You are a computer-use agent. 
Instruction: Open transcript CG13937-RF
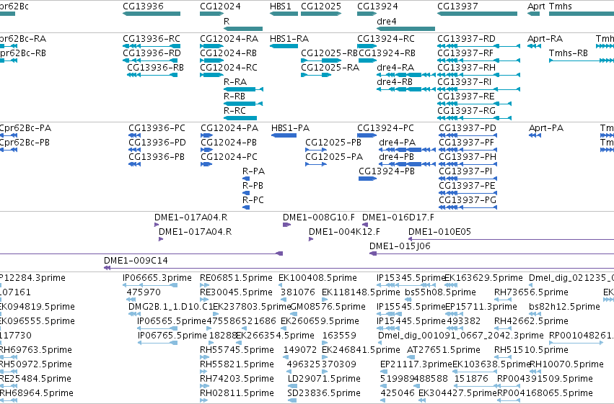click(465, 53)
